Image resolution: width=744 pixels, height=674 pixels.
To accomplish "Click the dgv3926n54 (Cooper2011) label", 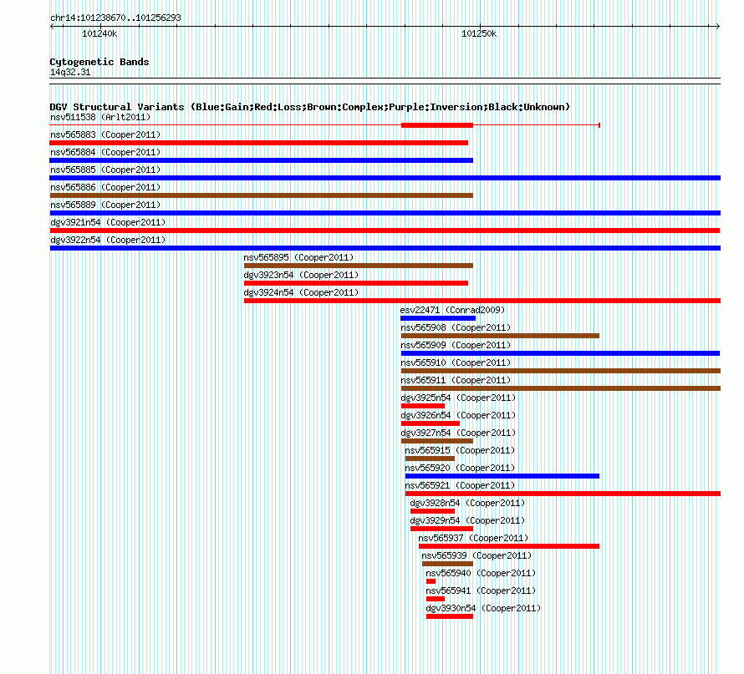I will [x=458, y=415].
